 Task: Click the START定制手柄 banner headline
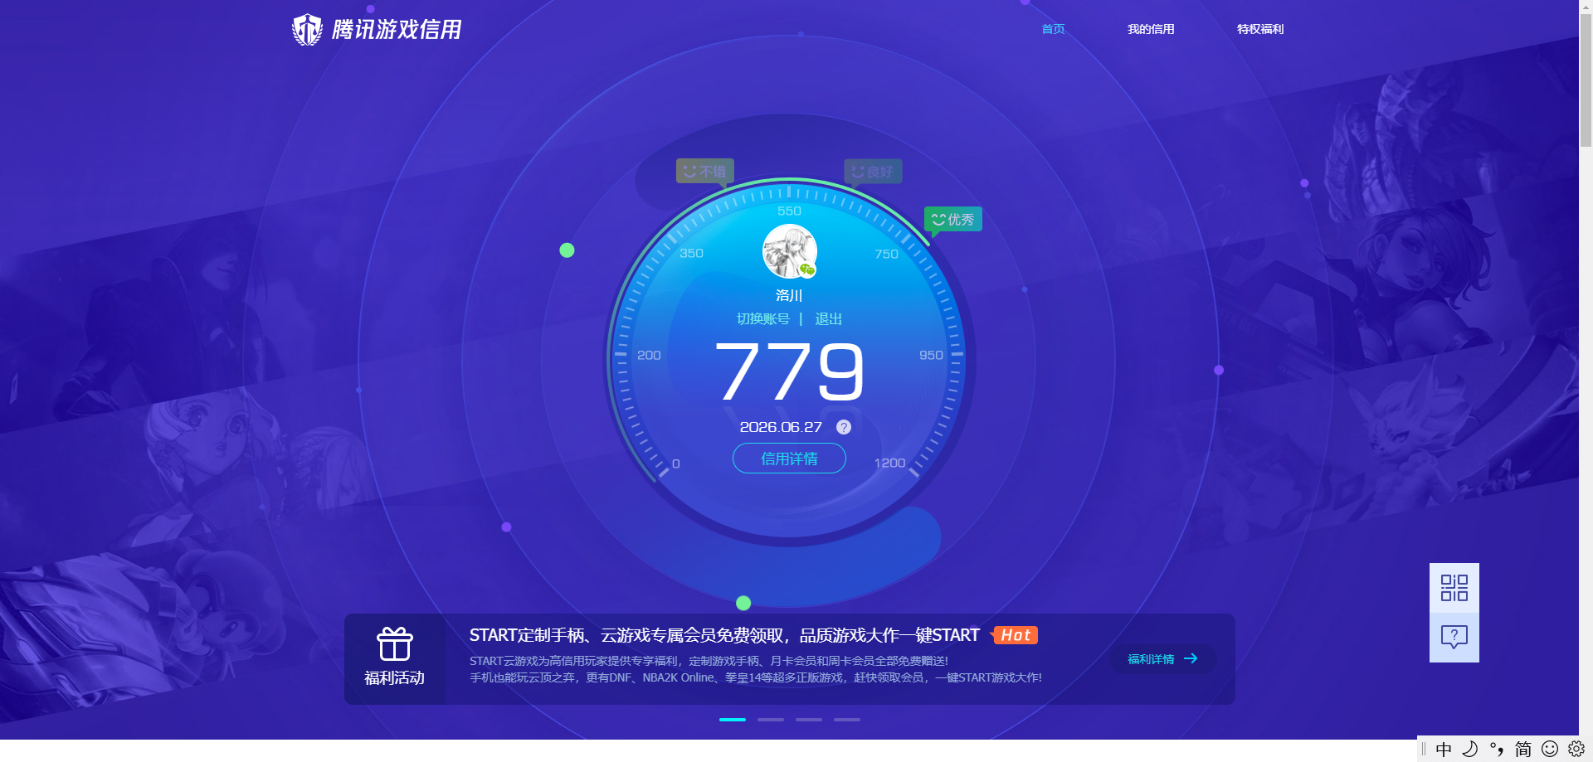click(x=724, y=635)
